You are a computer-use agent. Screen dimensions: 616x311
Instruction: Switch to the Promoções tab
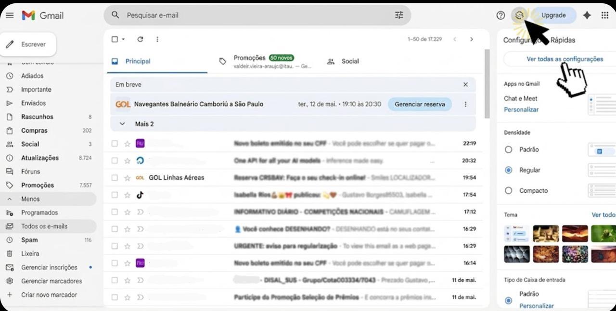click(265, 62)
